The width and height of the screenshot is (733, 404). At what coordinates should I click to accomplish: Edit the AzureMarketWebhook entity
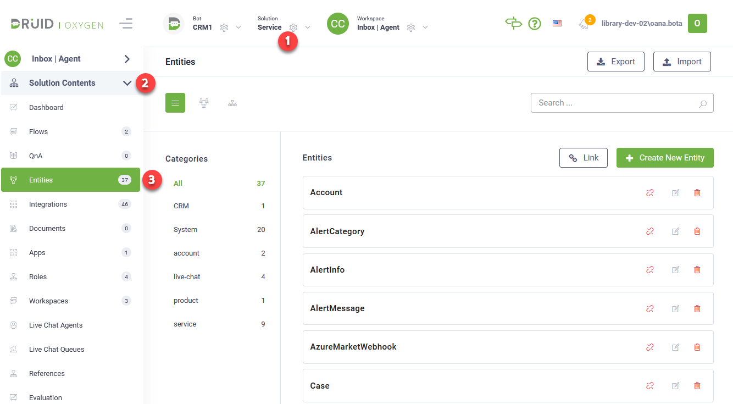tap(676, 347)
